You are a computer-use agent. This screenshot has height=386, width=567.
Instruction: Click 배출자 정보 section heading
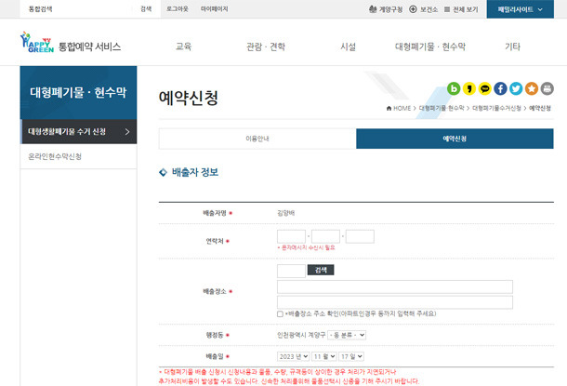point(195,172)
